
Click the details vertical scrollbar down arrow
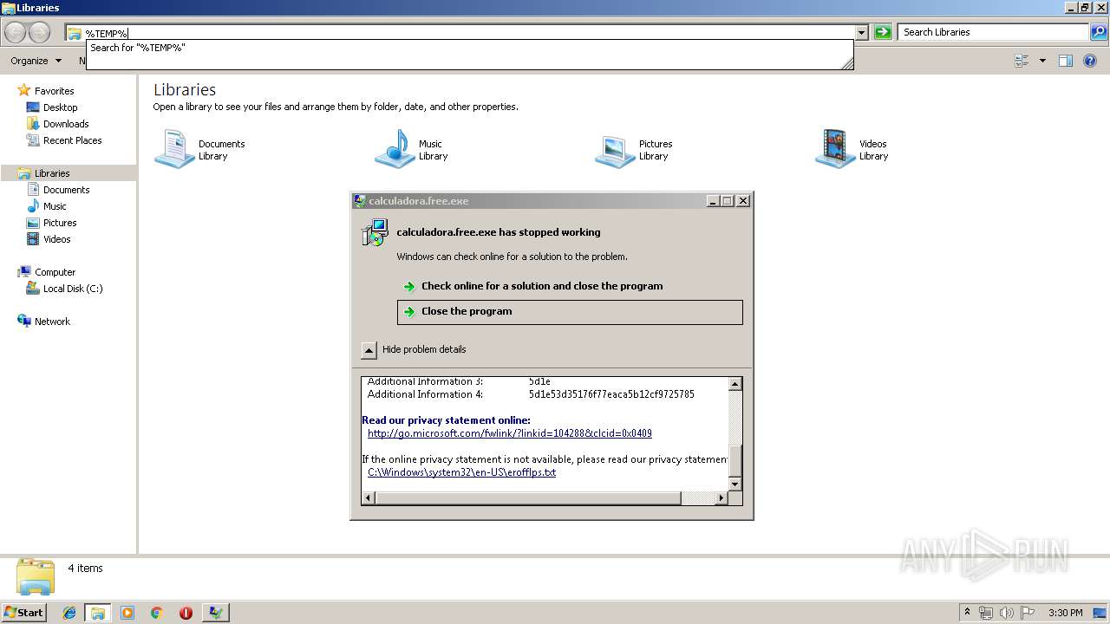point(735,484)
